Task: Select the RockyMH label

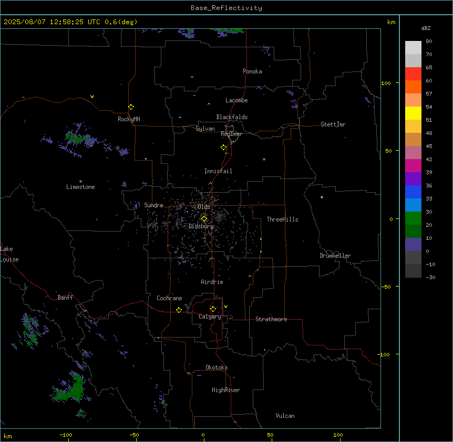Action: 129,119
